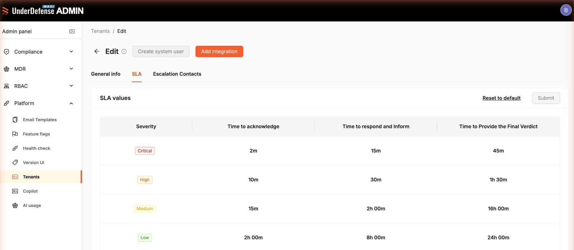
Task: Click Create system user button
Action: (161, 52)
